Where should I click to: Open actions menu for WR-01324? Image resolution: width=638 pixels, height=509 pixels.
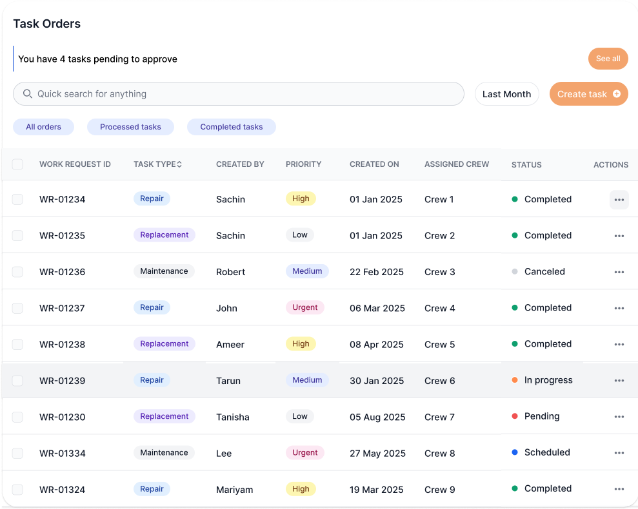click(x=619, y=489)
